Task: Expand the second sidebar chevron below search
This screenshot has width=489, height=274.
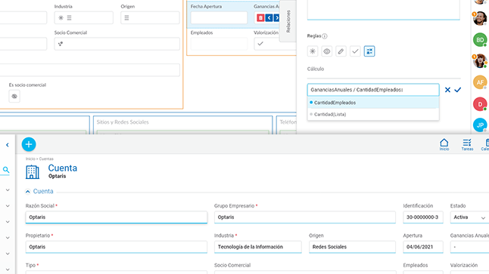Action: click(8, 206)
